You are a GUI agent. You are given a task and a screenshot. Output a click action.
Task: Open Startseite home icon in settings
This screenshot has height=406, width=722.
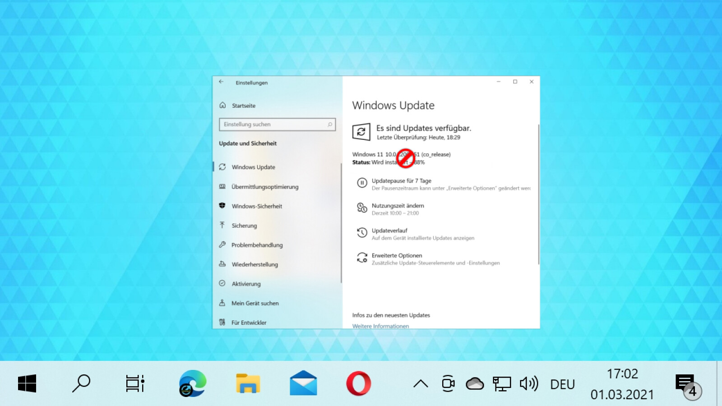pos(222,105)
